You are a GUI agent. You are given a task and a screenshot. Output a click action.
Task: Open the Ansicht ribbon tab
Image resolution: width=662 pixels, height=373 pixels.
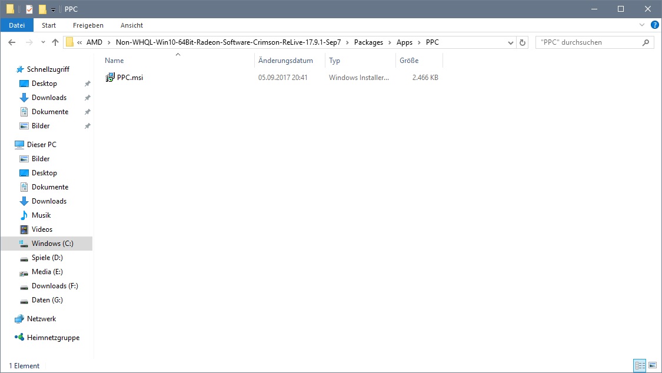point(132,25)
